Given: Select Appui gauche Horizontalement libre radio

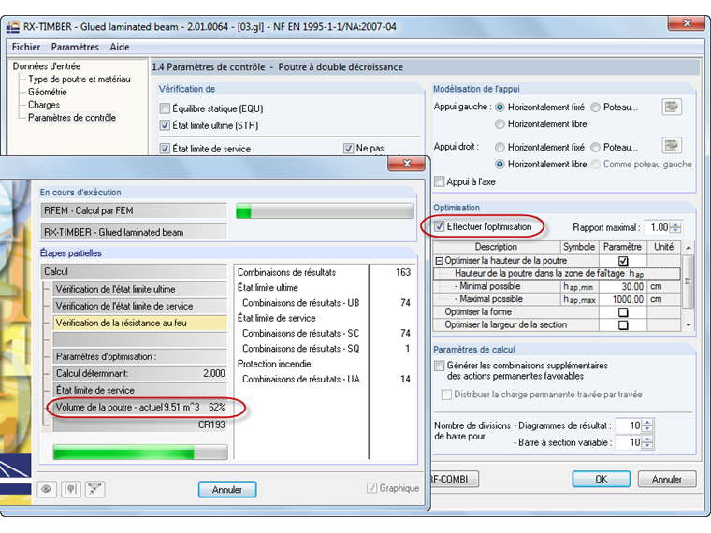Looking at the screenshot, I should point(500,124).
